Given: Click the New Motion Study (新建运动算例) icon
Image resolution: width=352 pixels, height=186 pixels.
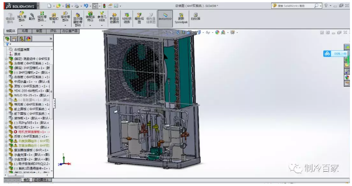Looking at the screenshot, I should pyautogui.click(x=114, y=18).
